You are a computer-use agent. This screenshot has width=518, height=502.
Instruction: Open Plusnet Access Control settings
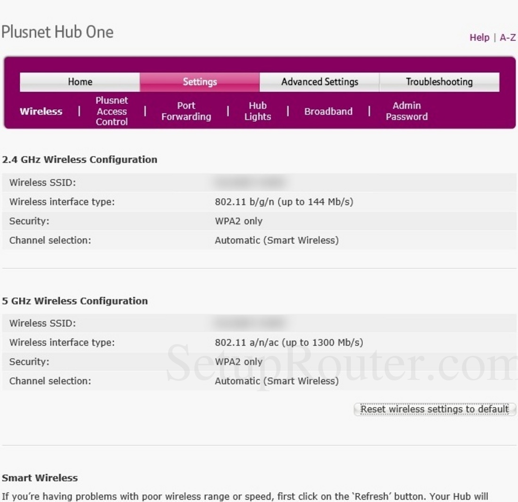[x=112, y=111]
